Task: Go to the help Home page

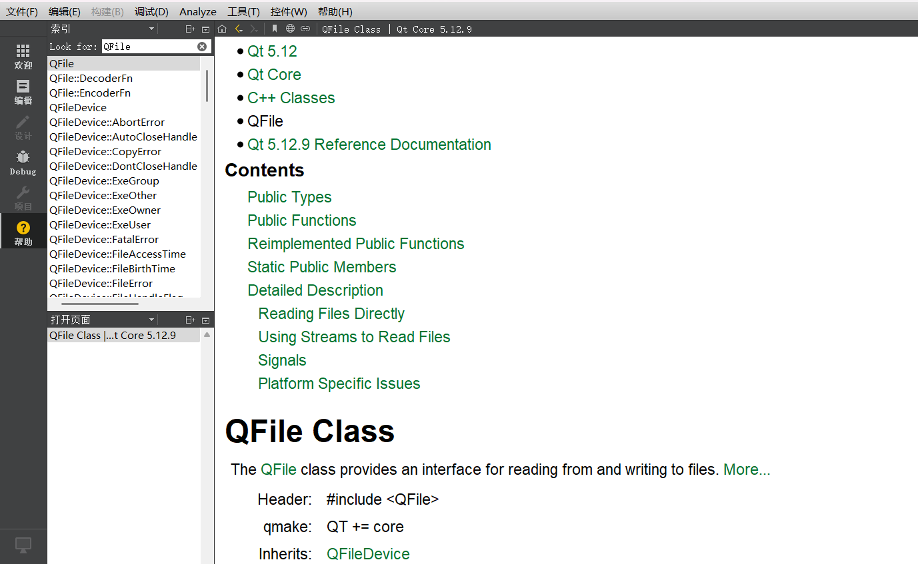Action: (222, 29)
